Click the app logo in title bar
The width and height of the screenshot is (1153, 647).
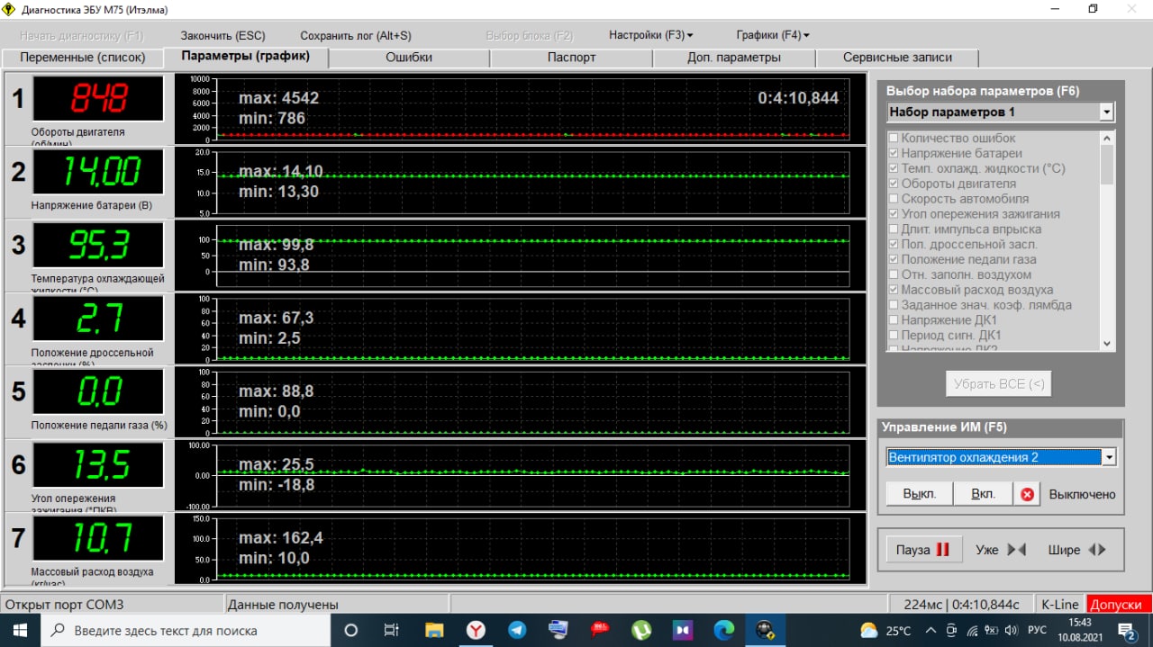coord(10,9)
